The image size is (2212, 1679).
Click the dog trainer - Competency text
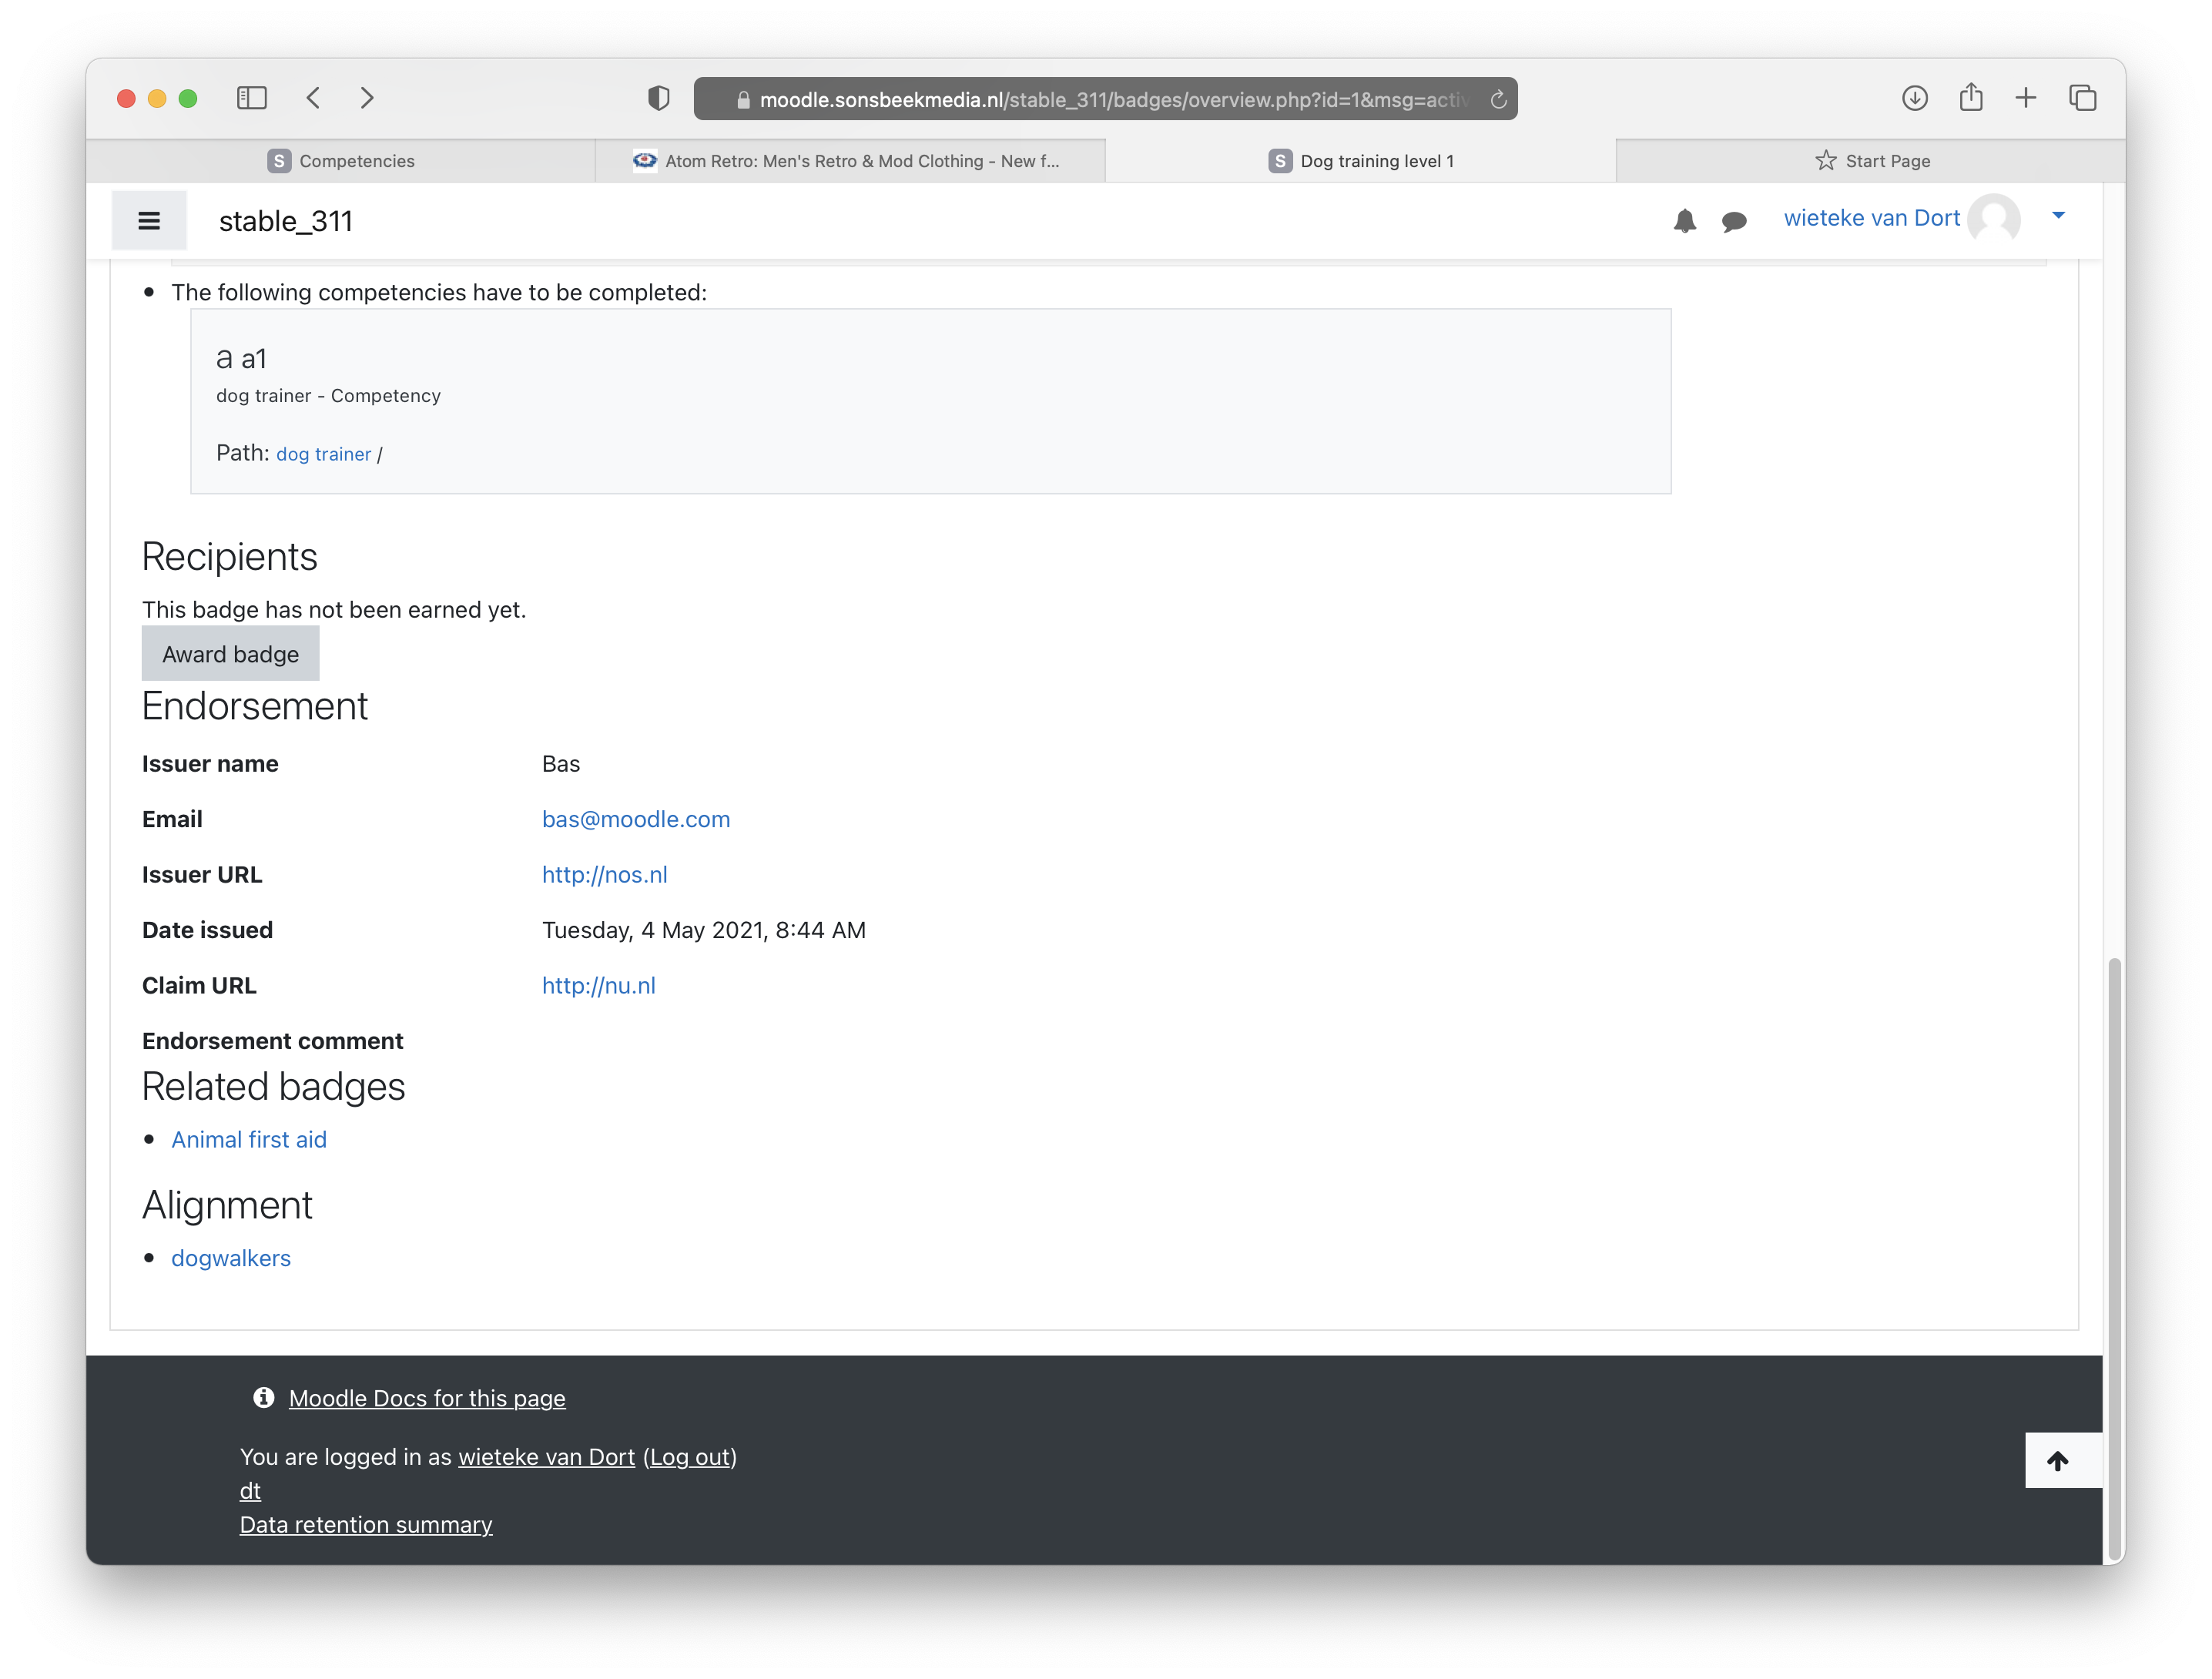click(328, 396)
